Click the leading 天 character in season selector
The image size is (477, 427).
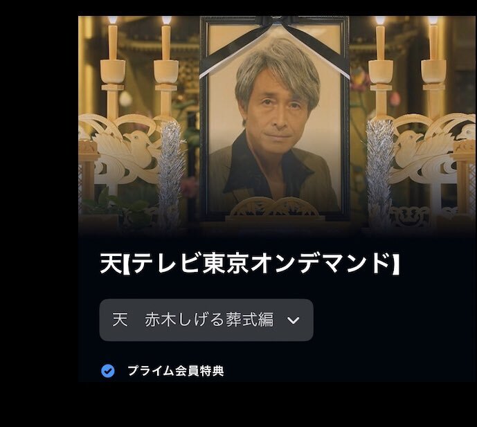120,320
